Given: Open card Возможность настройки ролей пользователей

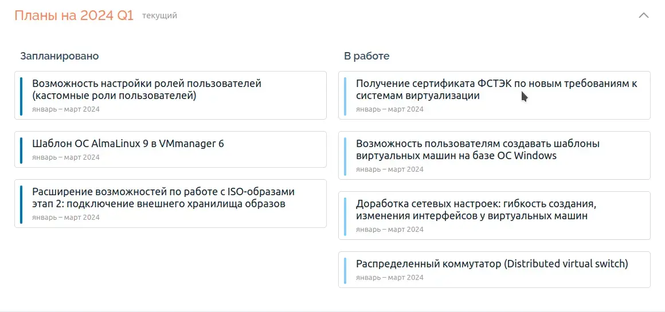Looking at the screenshot, I should (x=170, y=95).
